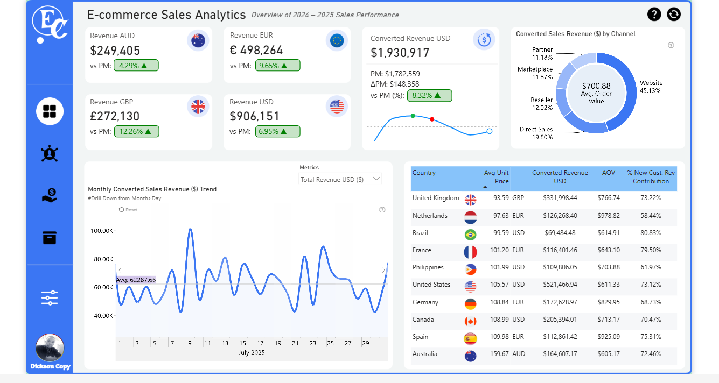Open the Metrics dropdown showing Total Revenue USD
Image resolution: width=719 pixels, height=383 pixels.
(340, 179)
